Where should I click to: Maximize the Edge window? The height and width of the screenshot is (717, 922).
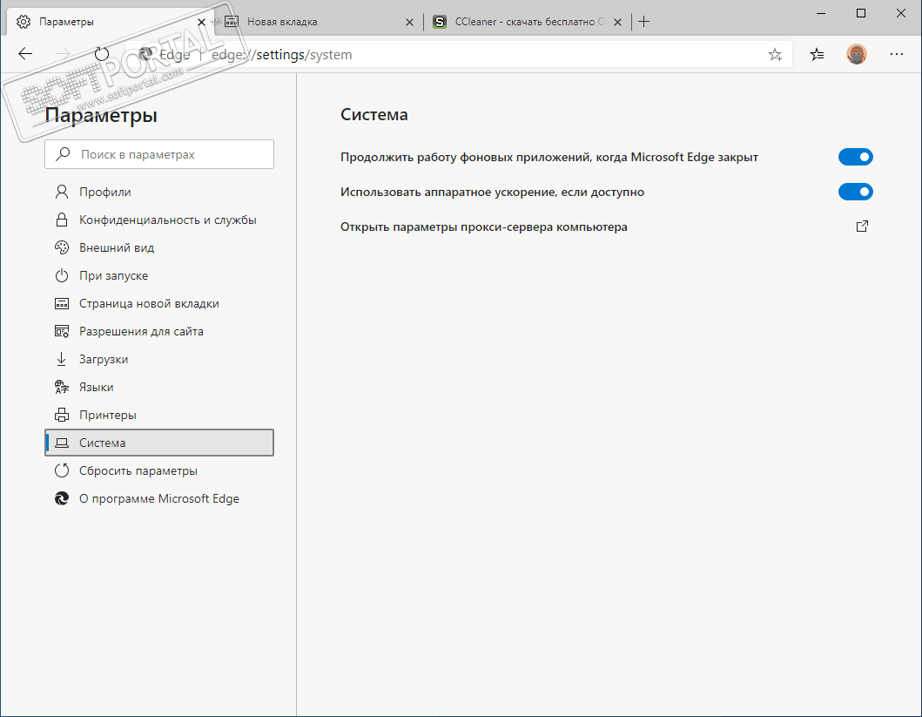coord(861,13)
